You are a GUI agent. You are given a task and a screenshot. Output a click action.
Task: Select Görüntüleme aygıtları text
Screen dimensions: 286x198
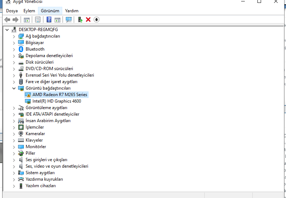46,108
